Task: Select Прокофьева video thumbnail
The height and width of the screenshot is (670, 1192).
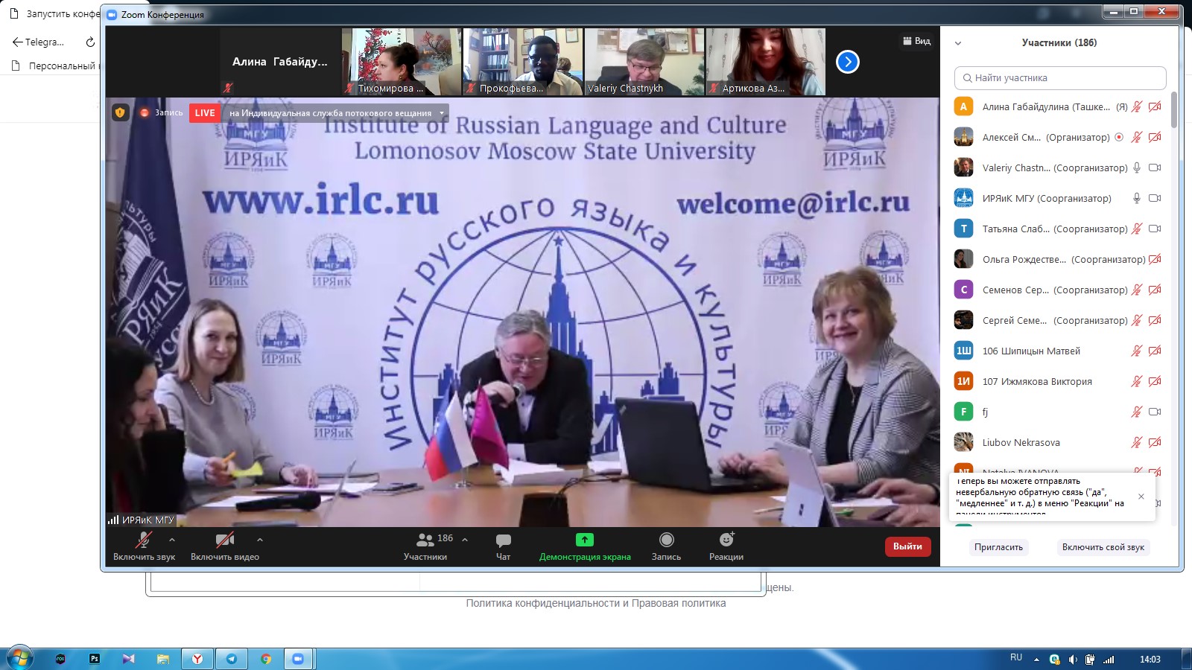Action: click(x=523, y=62)
